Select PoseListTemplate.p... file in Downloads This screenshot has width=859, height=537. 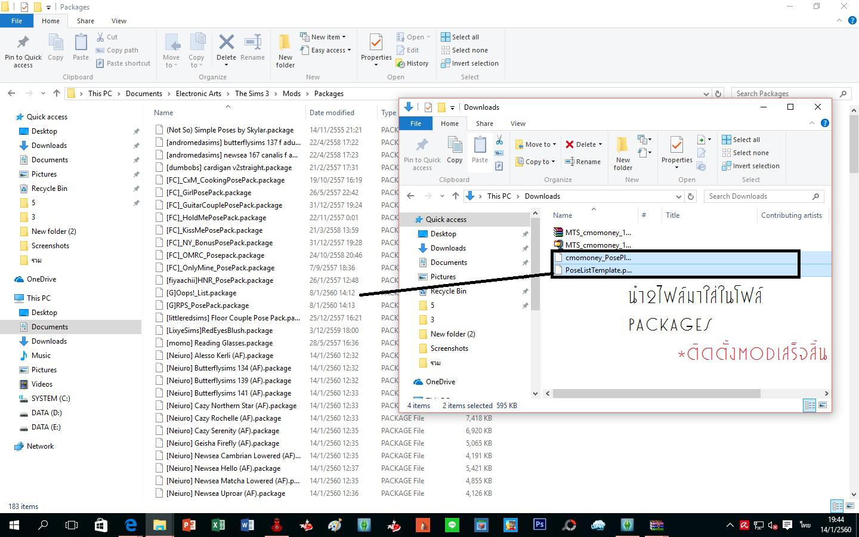[x=598, y=270]
